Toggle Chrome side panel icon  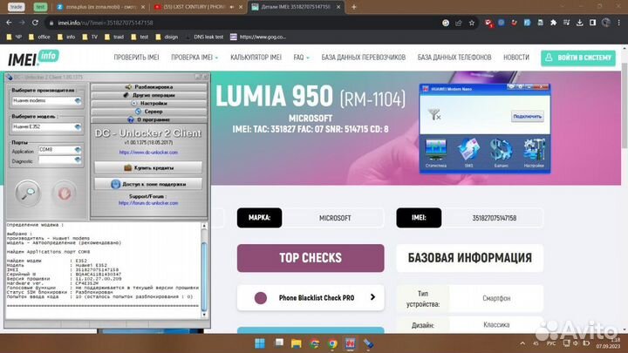593,23
